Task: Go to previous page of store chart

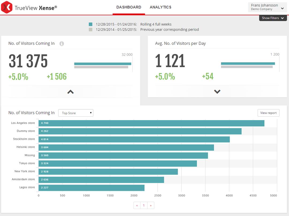Action: pos(137,205)
